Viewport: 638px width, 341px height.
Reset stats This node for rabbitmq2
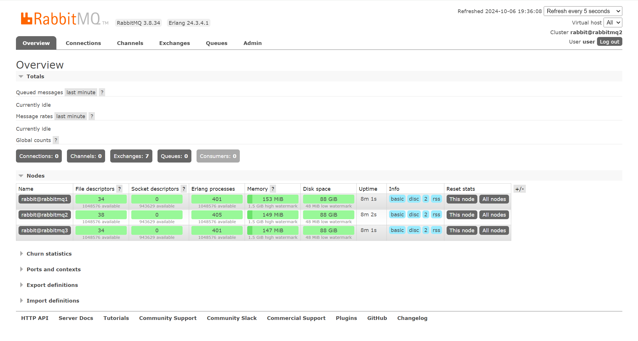462,215
